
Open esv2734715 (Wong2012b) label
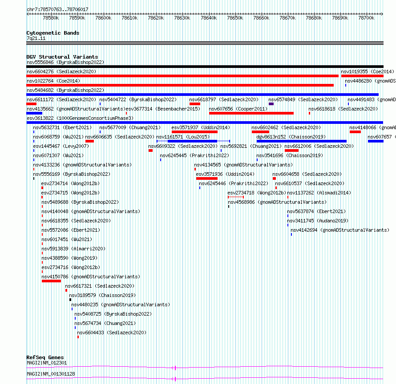tap(70, 193)
